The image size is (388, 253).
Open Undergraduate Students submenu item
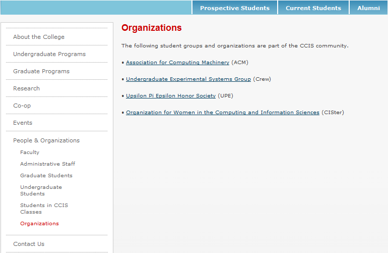(41, 190)
